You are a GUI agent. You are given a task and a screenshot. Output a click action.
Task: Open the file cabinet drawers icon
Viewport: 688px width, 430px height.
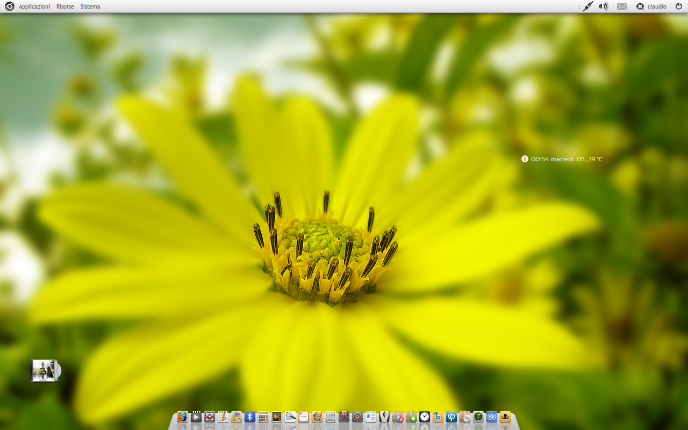331,417
